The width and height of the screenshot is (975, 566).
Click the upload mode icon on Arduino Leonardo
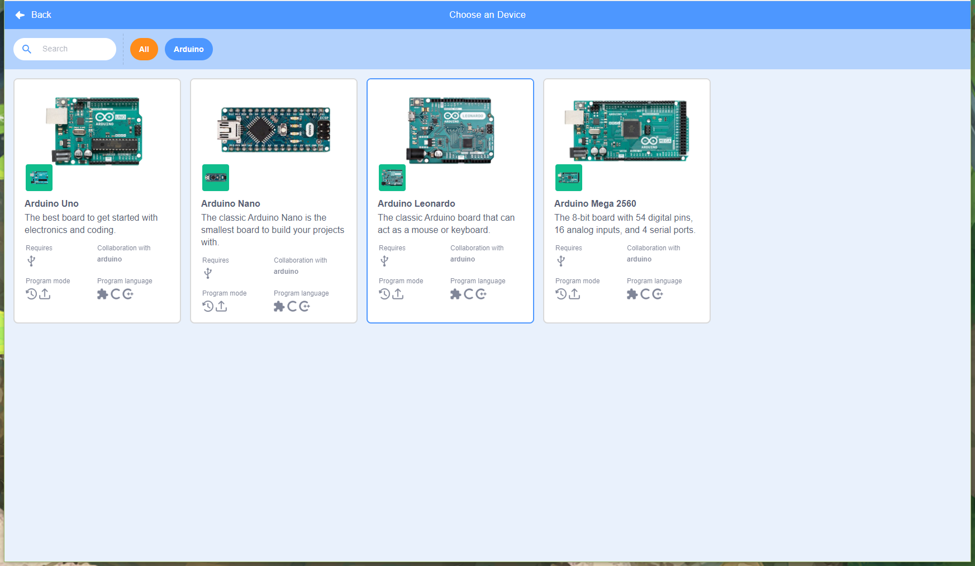coord(398,294)
